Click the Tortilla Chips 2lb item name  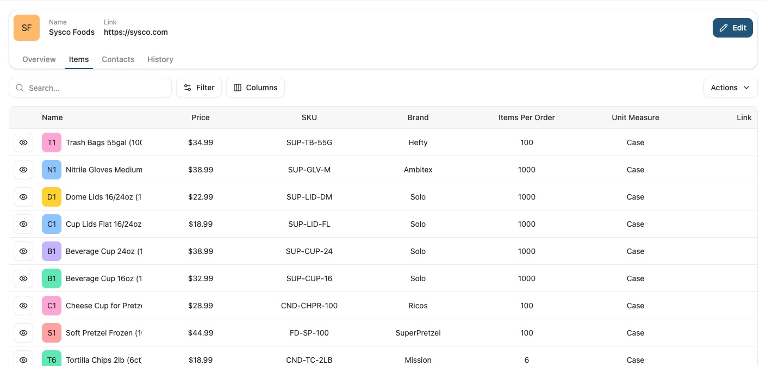104,360
